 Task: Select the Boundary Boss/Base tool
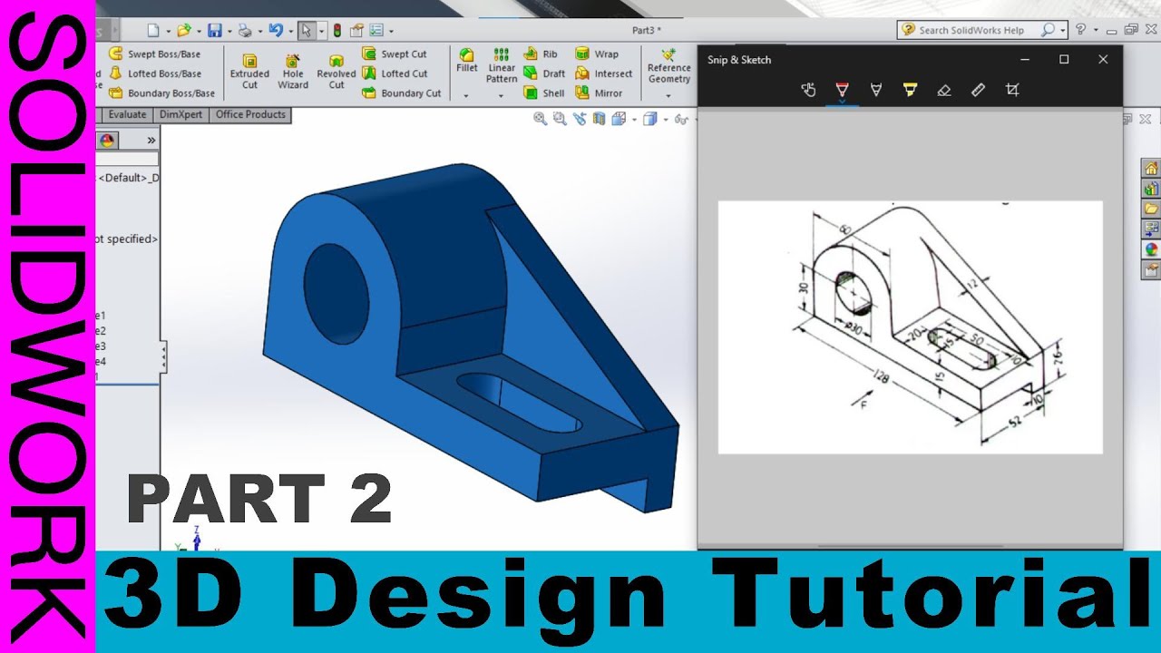(x=162, y=93)
